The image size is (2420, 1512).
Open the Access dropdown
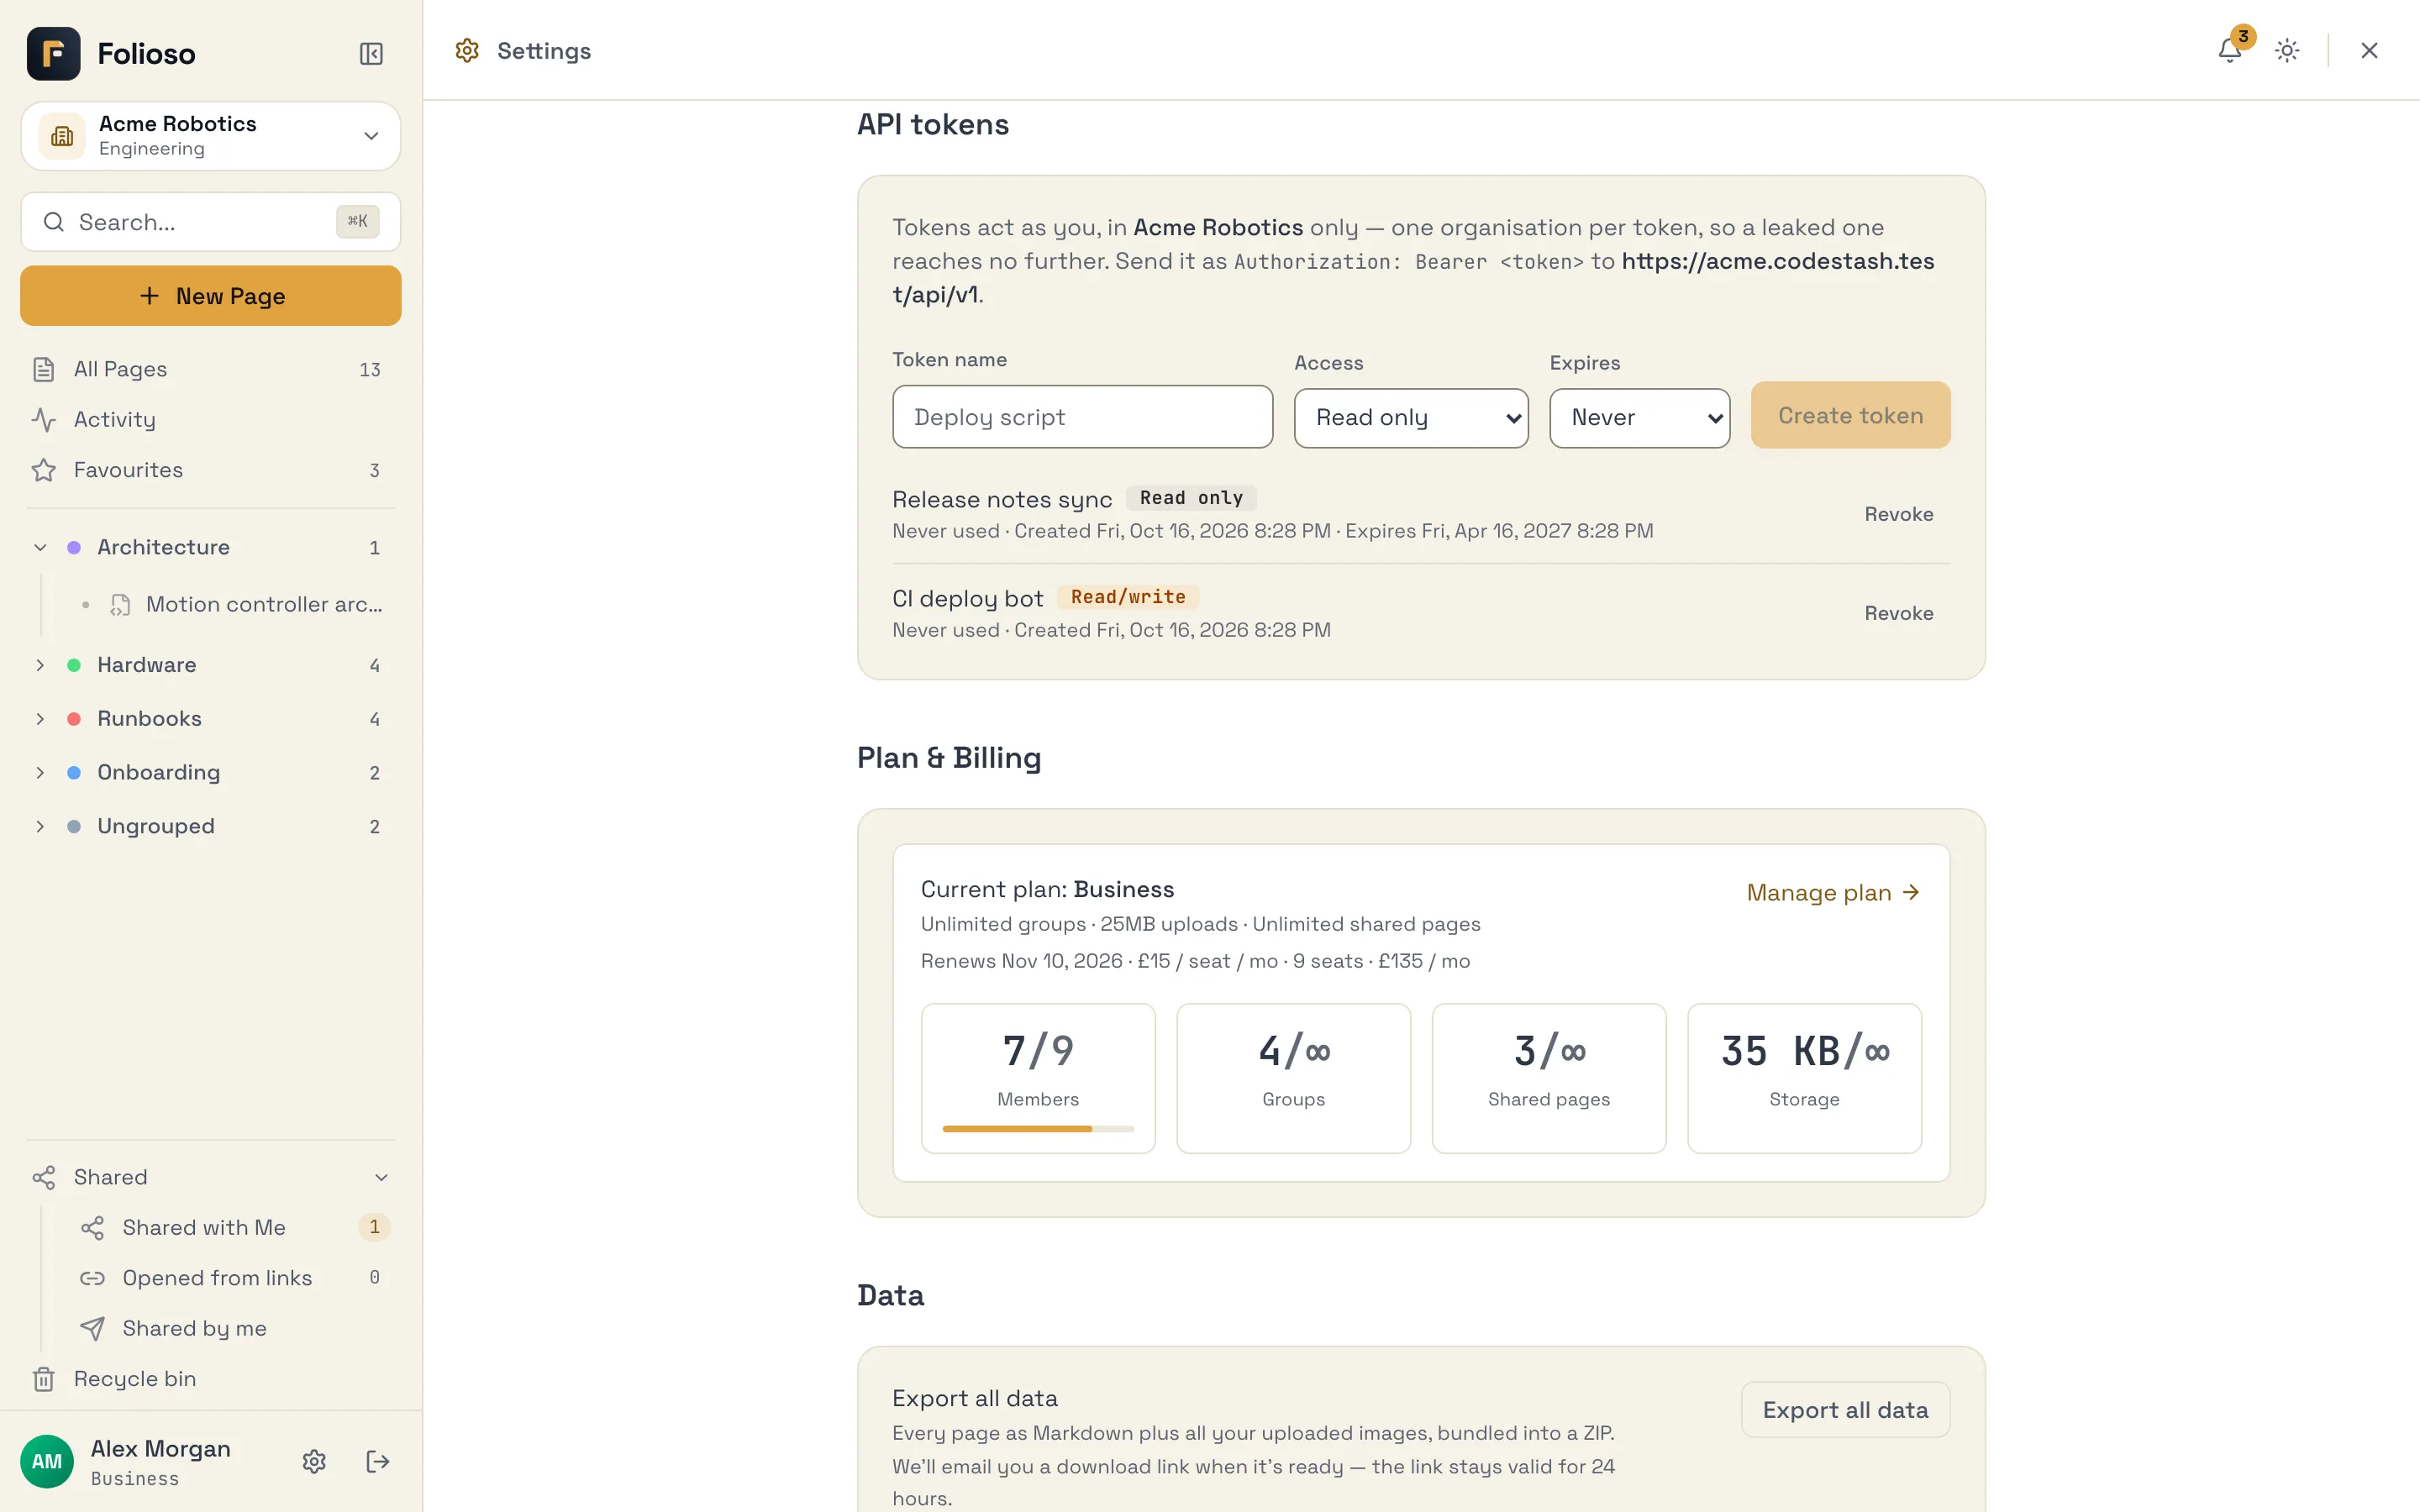tap(1410, 417)
